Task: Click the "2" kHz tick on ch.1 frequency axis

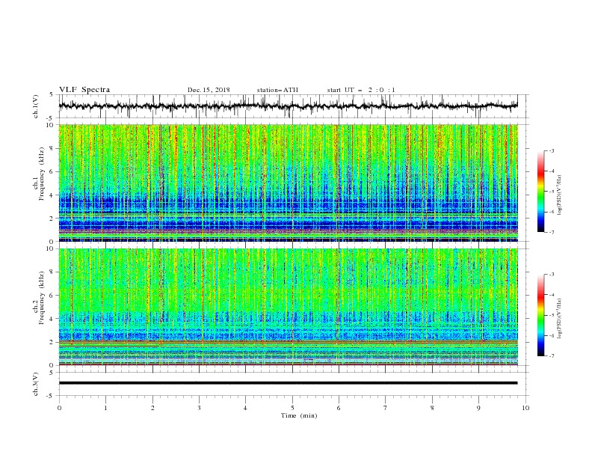Action: point(52,219)
